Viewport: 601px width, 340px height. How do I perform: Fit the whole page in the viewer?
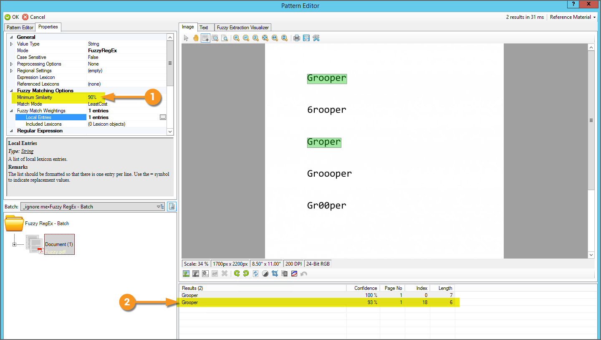[265, 38]
